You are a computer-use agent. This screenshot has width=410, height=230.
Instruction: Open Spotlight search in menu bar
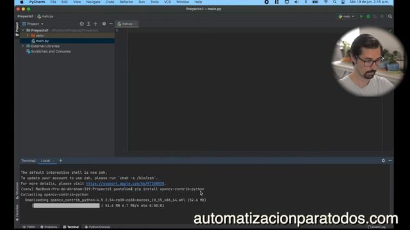pyautogui.click(x=334, y=2)
